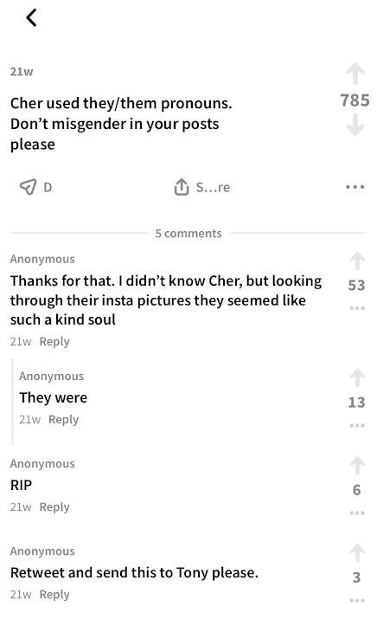Open options for the comment with 53 votes

[x=357, y=308]
